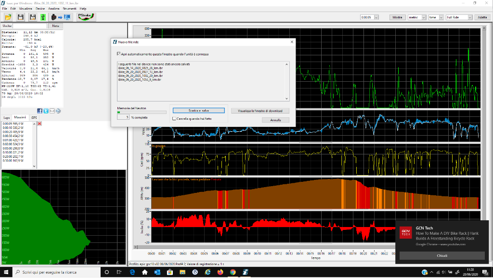Click the Annulla button in dialog

275,120
